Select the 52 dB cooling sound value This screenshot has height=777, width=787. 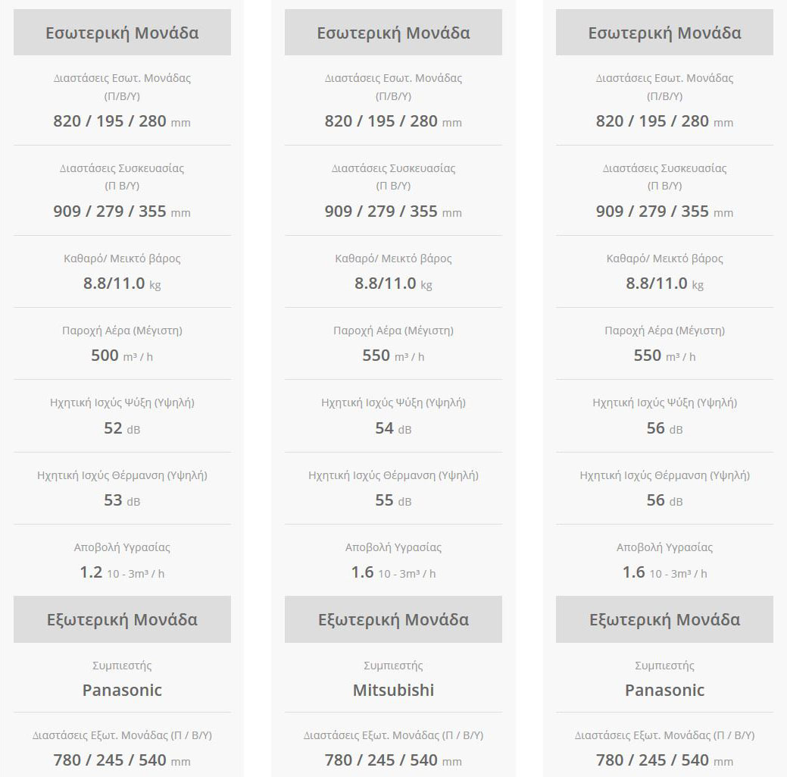114,428
